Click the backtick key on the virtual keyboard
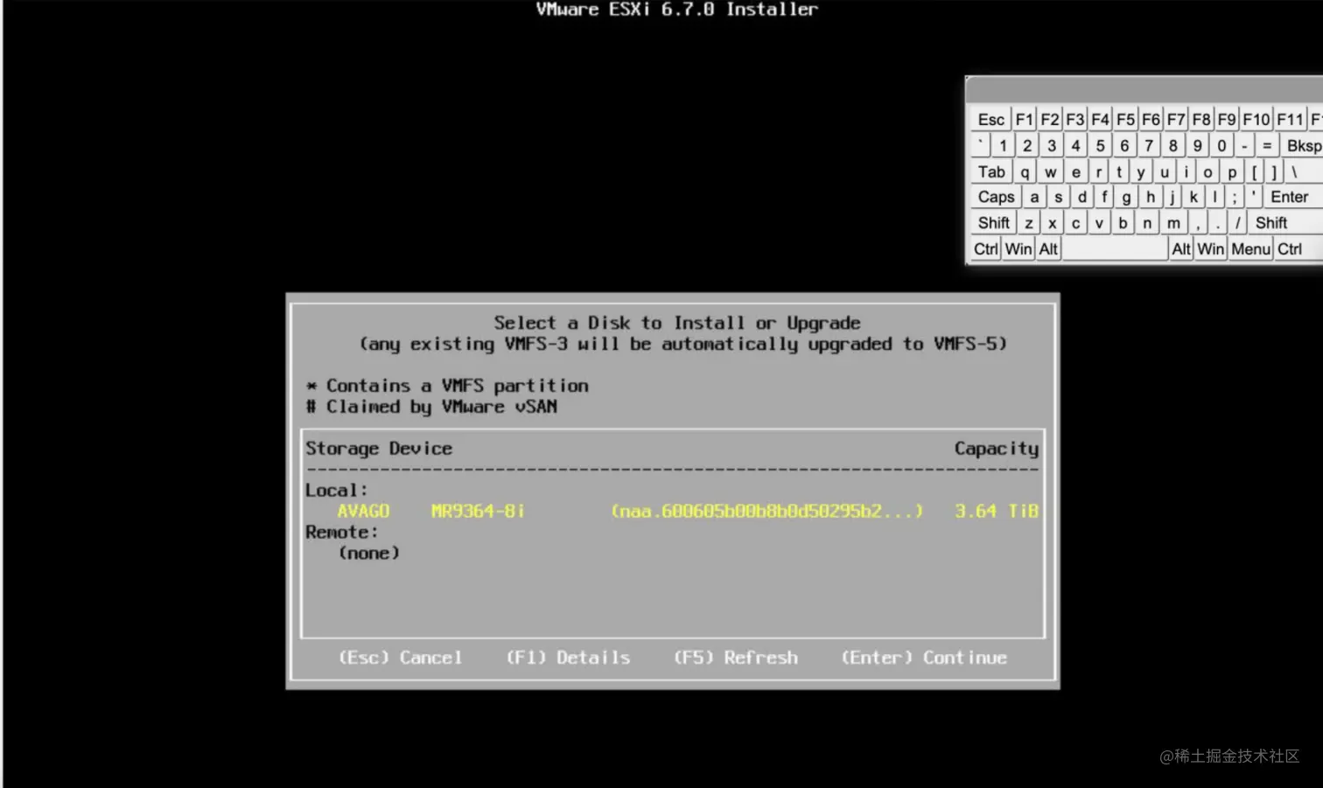This screenshot has height=788, width=1323. pyautogui.click(x=981, y=145)
